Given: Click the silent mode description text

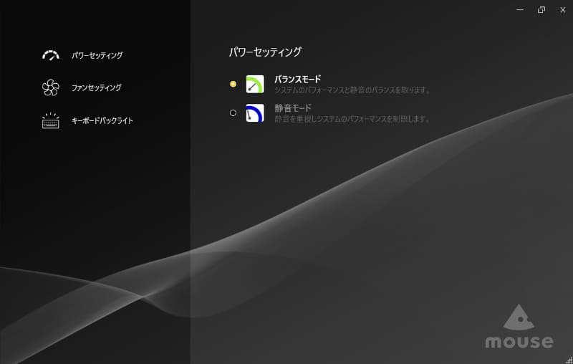Looking at the screenshot, I should click(352, 119).
